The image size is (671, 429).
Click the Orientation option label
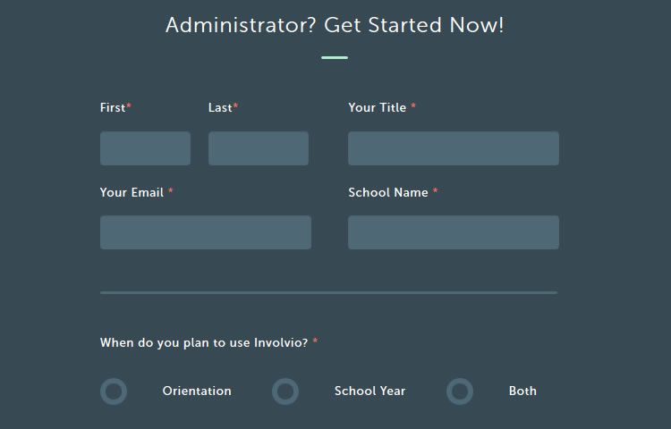point(197,391)
